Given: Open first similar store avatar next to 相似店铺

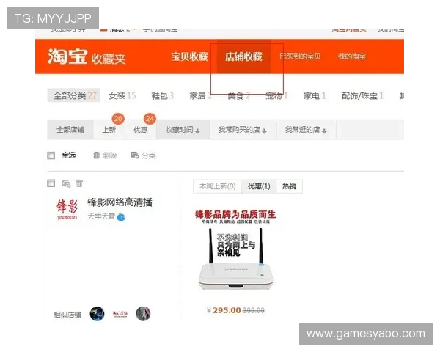Looking at the screenshot, I should click(97, 314).
